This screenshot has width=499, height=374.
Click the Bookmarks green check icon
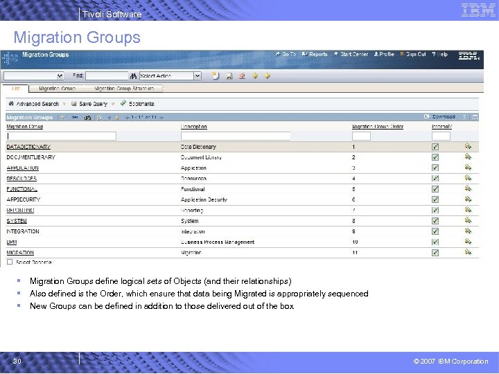pos(123,103)
